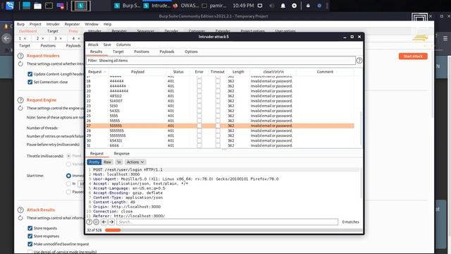
Task: Switch viewer to Raw mode
Action: pos(107,162)
